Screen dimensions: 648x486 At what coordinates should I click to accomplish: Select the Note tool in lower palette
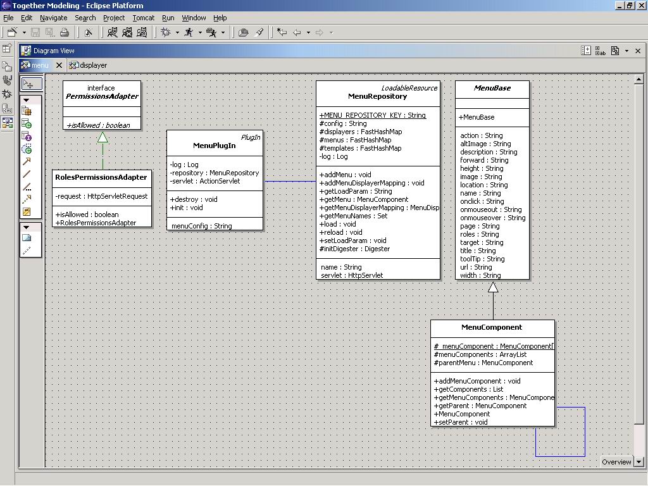27,238
